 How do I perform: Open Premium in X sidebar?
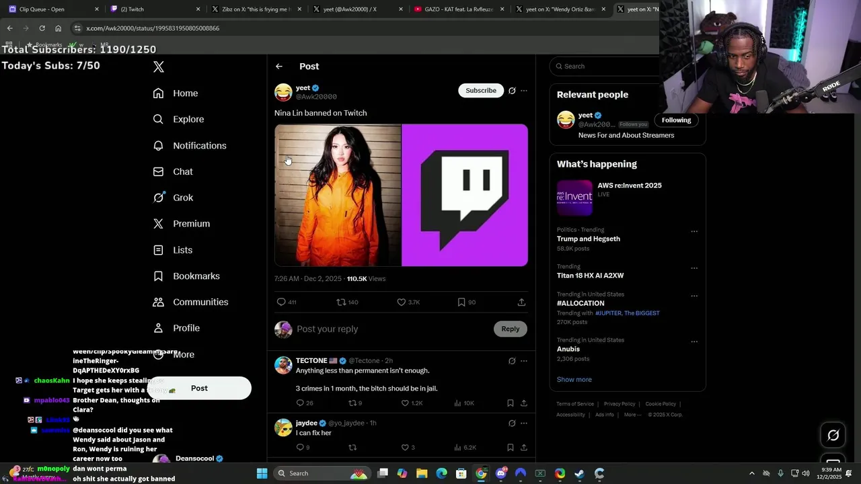[182, 224]
